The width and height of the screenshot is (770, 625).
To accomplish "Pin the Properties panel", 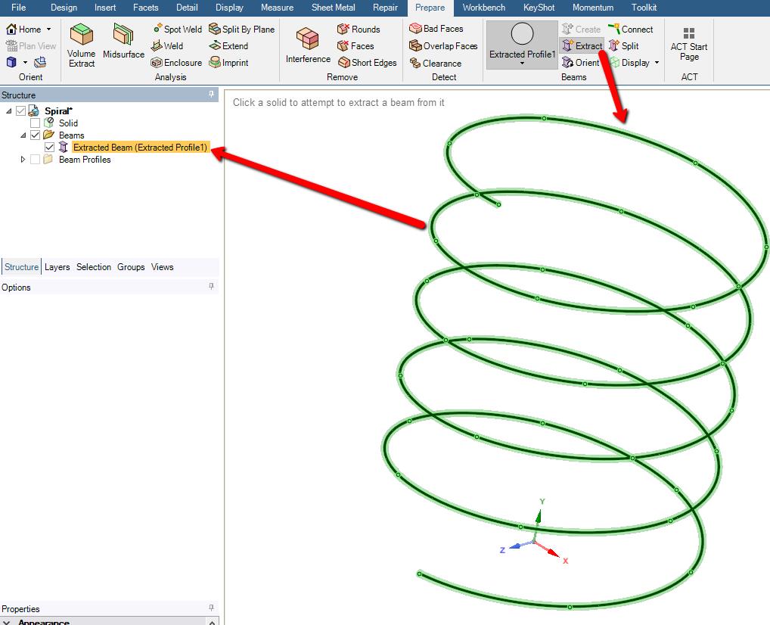I will (x=211, y=608).
